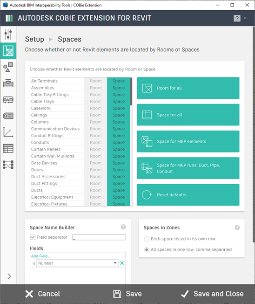The height and width of the screenshot is (304, 255).
Task: Grab the Number field drag handle
Action: point(34,263)
